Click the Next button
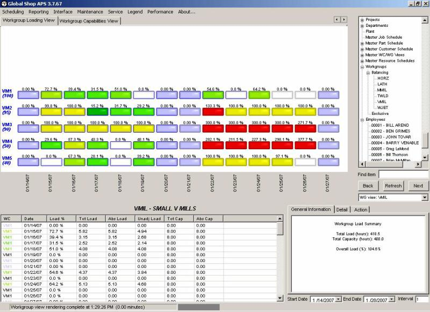The width and height of the screenshot is (430, 312). (418, 186)
